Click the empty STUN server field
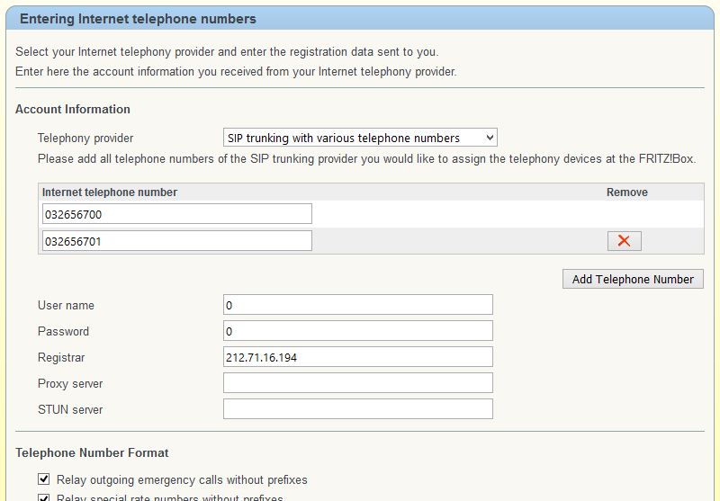 pos(357,409)
